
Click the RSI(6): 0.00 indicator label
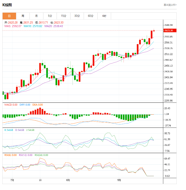[x=11, y=155]
